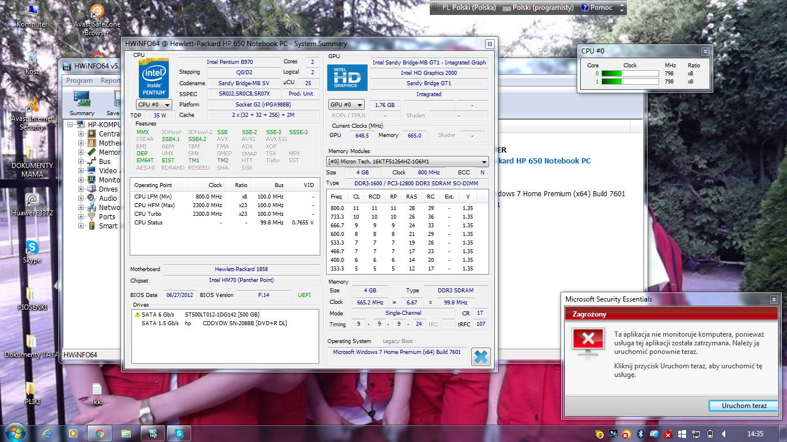This screenshot has width=787, height=442.
Task: Click Intel HM70 (Panther Point) chipset field
Action: click(241, 280)
